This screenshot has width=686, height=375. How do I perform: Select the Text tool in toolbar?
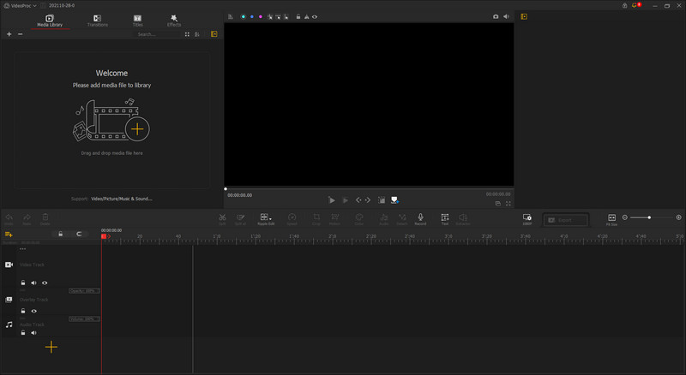tap(444, 218)
